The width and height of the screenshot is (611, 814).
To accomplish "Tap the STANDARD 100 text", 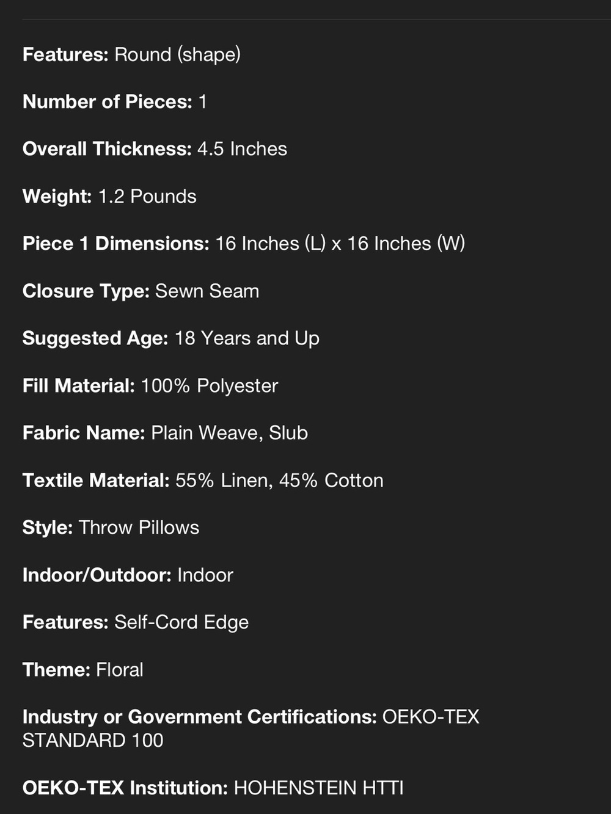I will (x=93, y=741).
